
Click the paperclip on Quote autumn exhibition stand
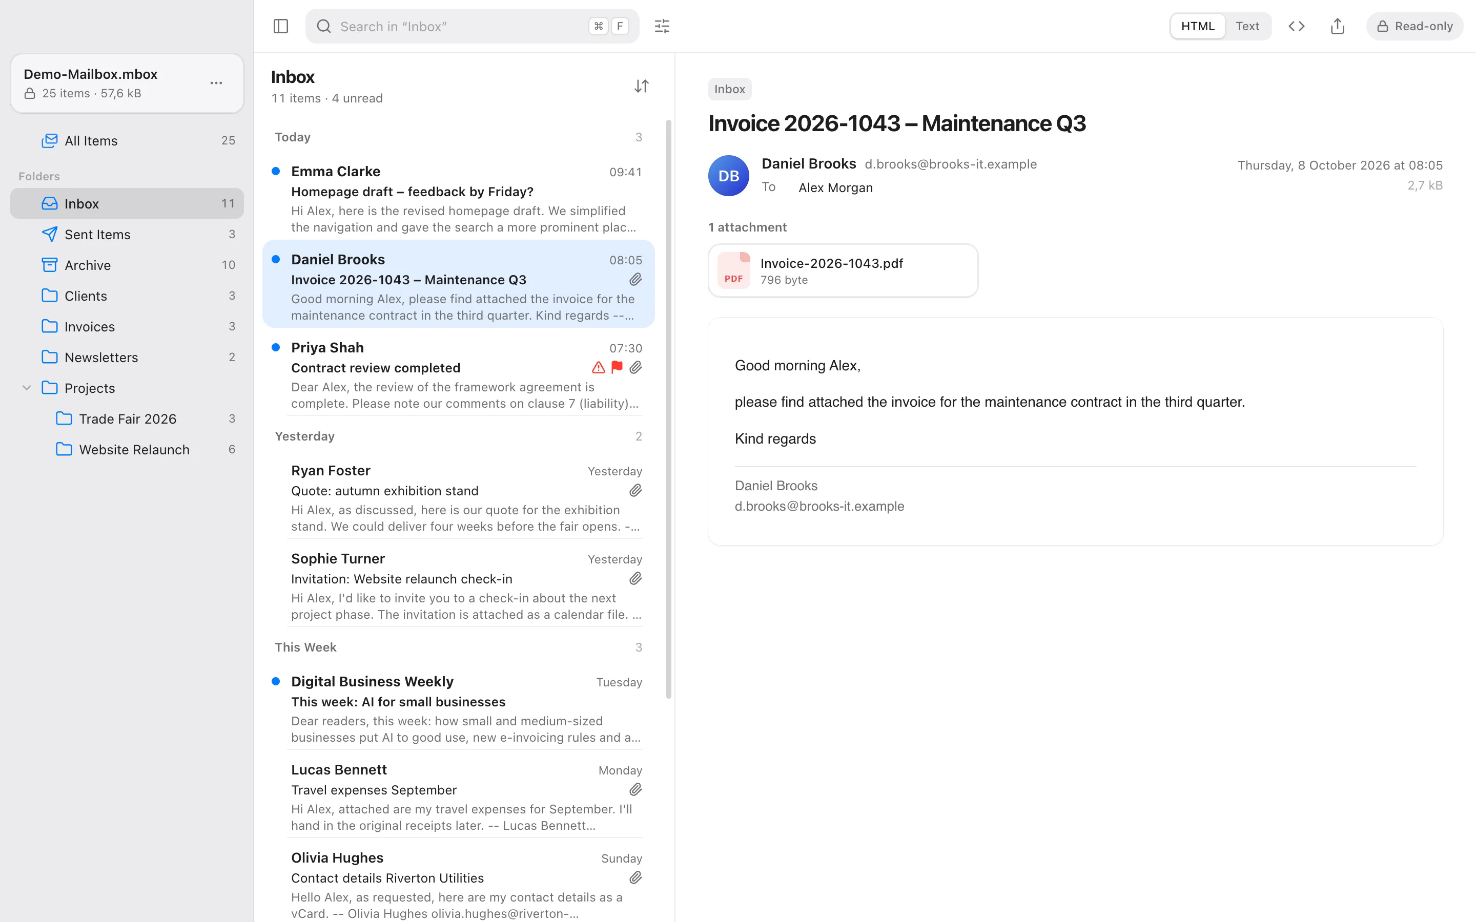(x=635, y=490)
